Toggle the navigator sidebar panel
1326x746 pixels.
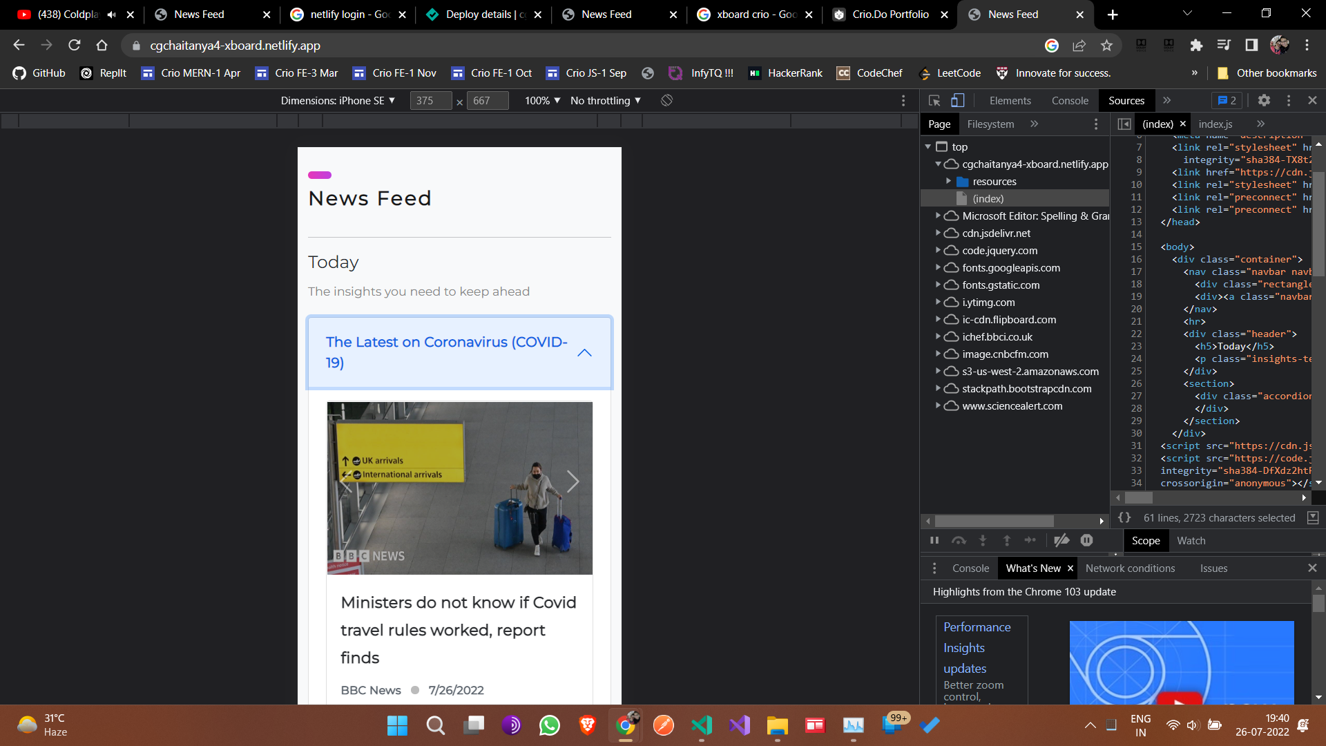coord(1124,124)
